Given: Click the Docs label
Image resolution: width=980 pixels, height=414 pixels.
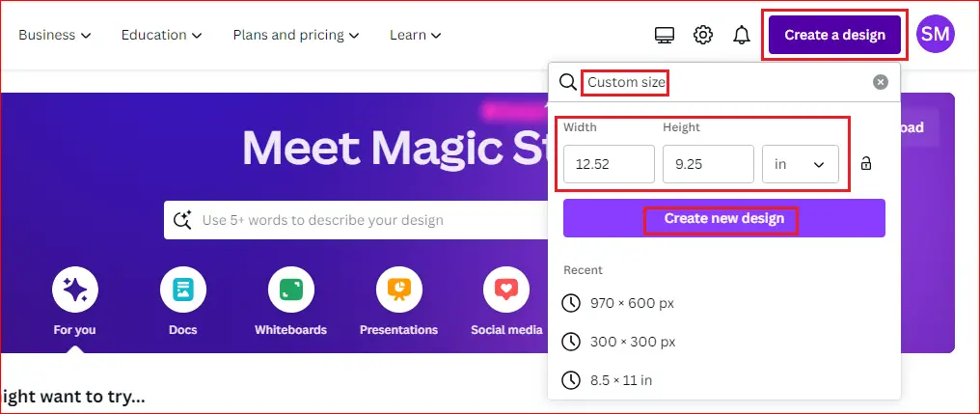Looking at the screenshot, I should 183,330.
